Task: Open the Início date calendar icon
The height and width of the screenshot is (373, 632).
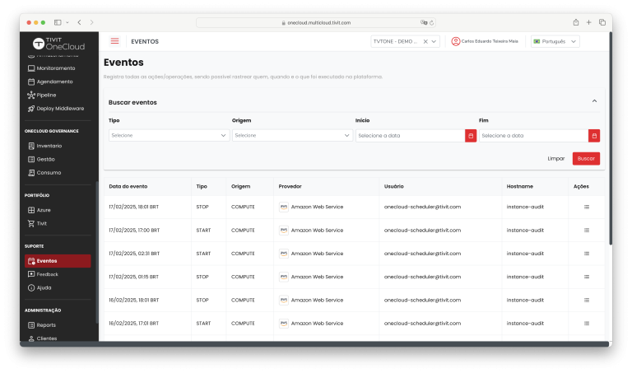Action: click(471, 135)
